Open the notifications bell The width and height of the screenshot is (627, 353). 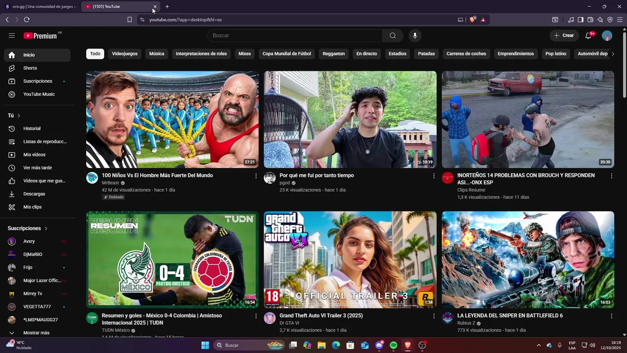(x=589, y=35)
